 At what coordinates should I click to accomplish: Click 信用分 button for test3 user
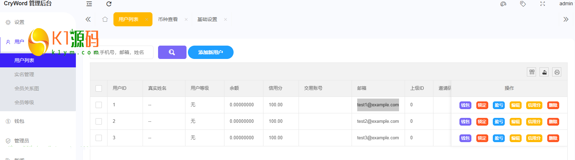(534, 138)
